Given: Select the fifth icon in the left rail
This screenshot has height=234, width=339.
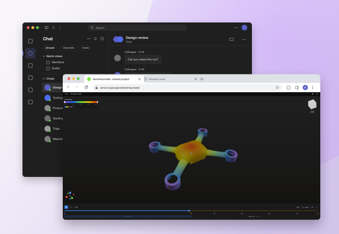Looking at the screenshot, I should (x=30, y=90).
